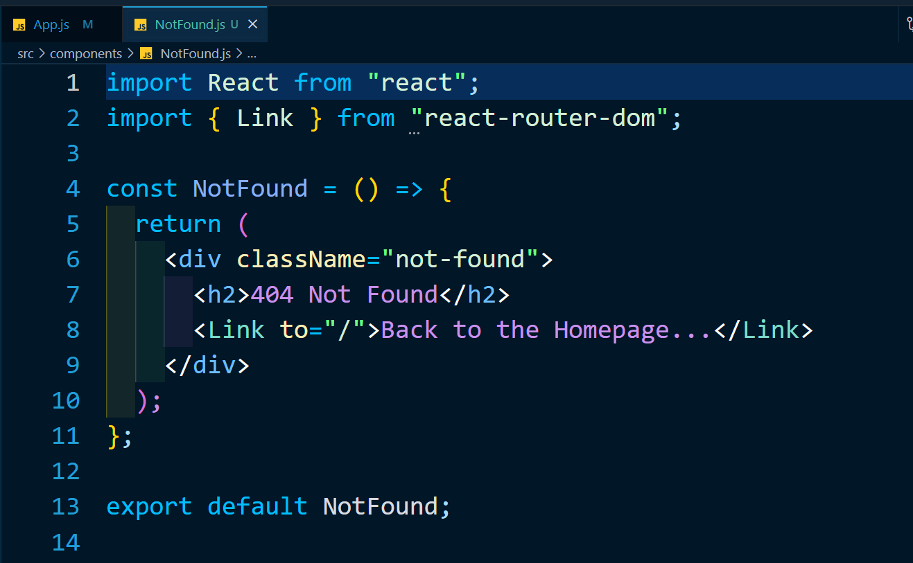
Task: Click line number 7 in the gutter
Action: coord(73,295)
